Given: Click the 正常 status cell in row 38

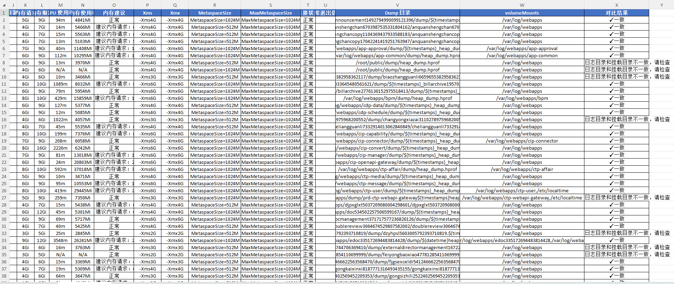Looking at the screenshot, I should click(308, 276).
